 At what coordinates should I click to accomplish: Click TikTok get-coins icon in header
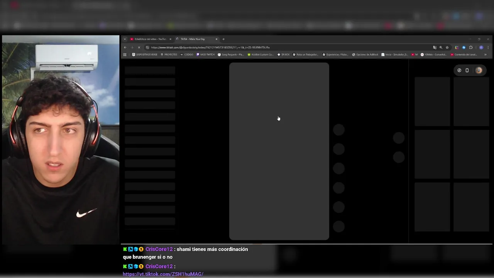point(459,70)
